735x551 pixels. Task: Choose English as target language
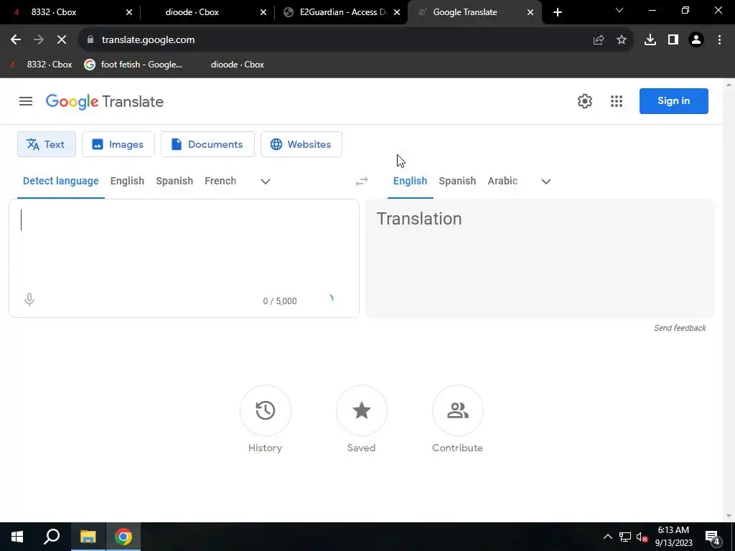click(410, 181)
